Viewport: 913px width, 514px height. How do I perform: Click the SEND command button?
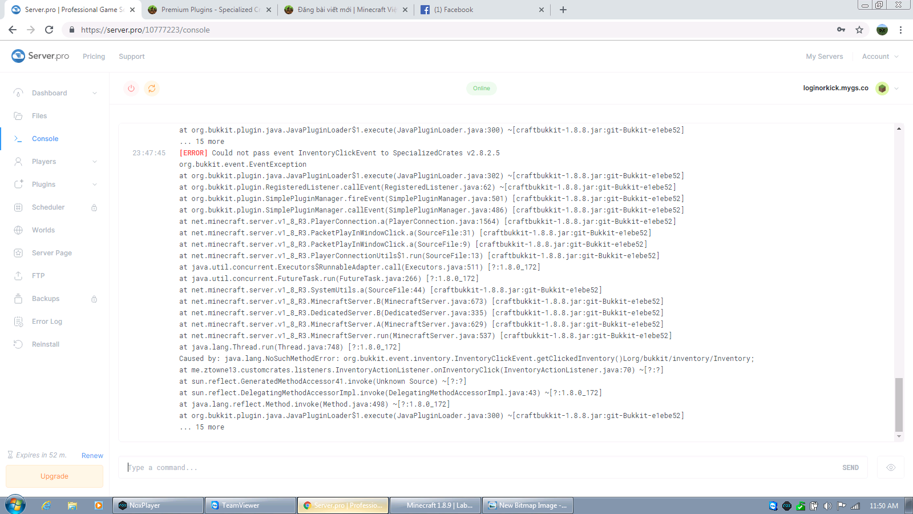tap(850, 468)
